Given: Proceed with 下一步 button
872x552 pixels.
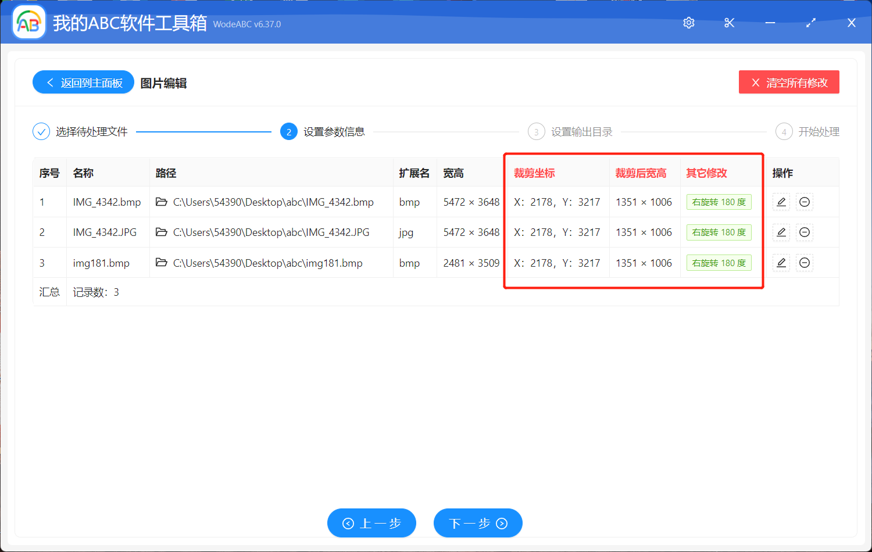Looking at the screenshot, I should [x=478, y=524].
